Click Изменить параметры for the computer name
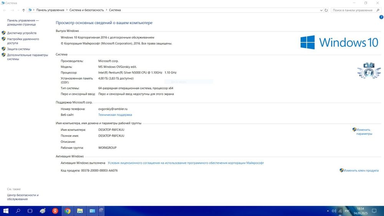 [x=364, y=132]
